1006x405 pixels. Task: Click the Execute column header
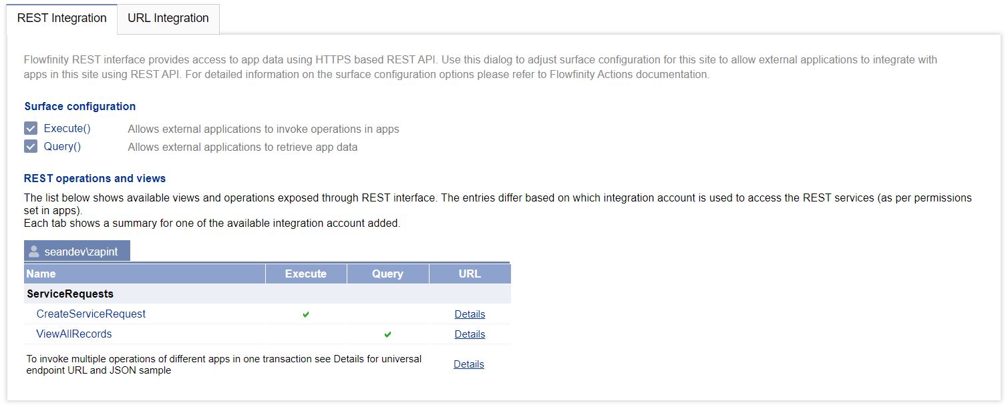coord(305,274)
